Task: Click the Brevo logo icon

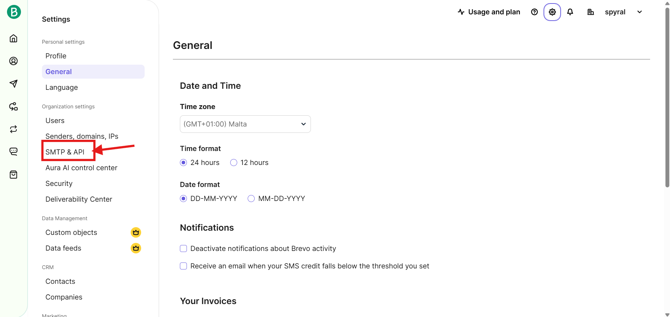Action: pyautogui.click(x=14, y=12)
